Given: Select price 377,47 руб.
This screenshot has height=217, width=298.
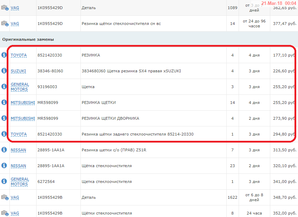Looking at the screenshot, I should (x=285, y=24).
